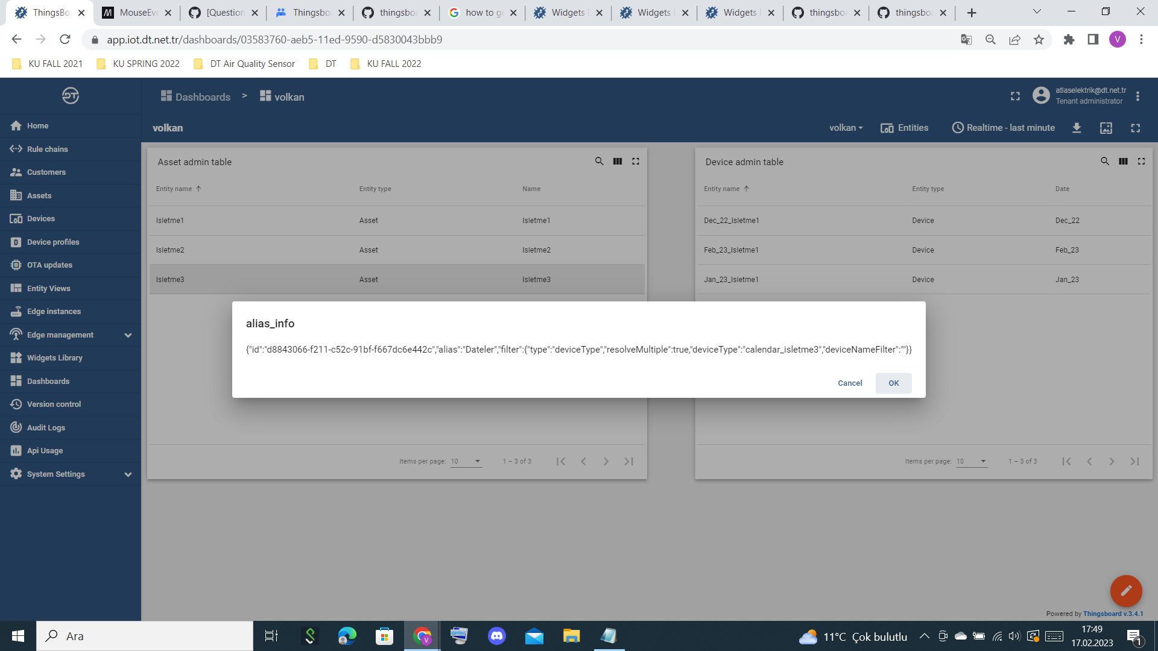Go to next page in Device admin table
The image size is (1158, 651).
1112,461
